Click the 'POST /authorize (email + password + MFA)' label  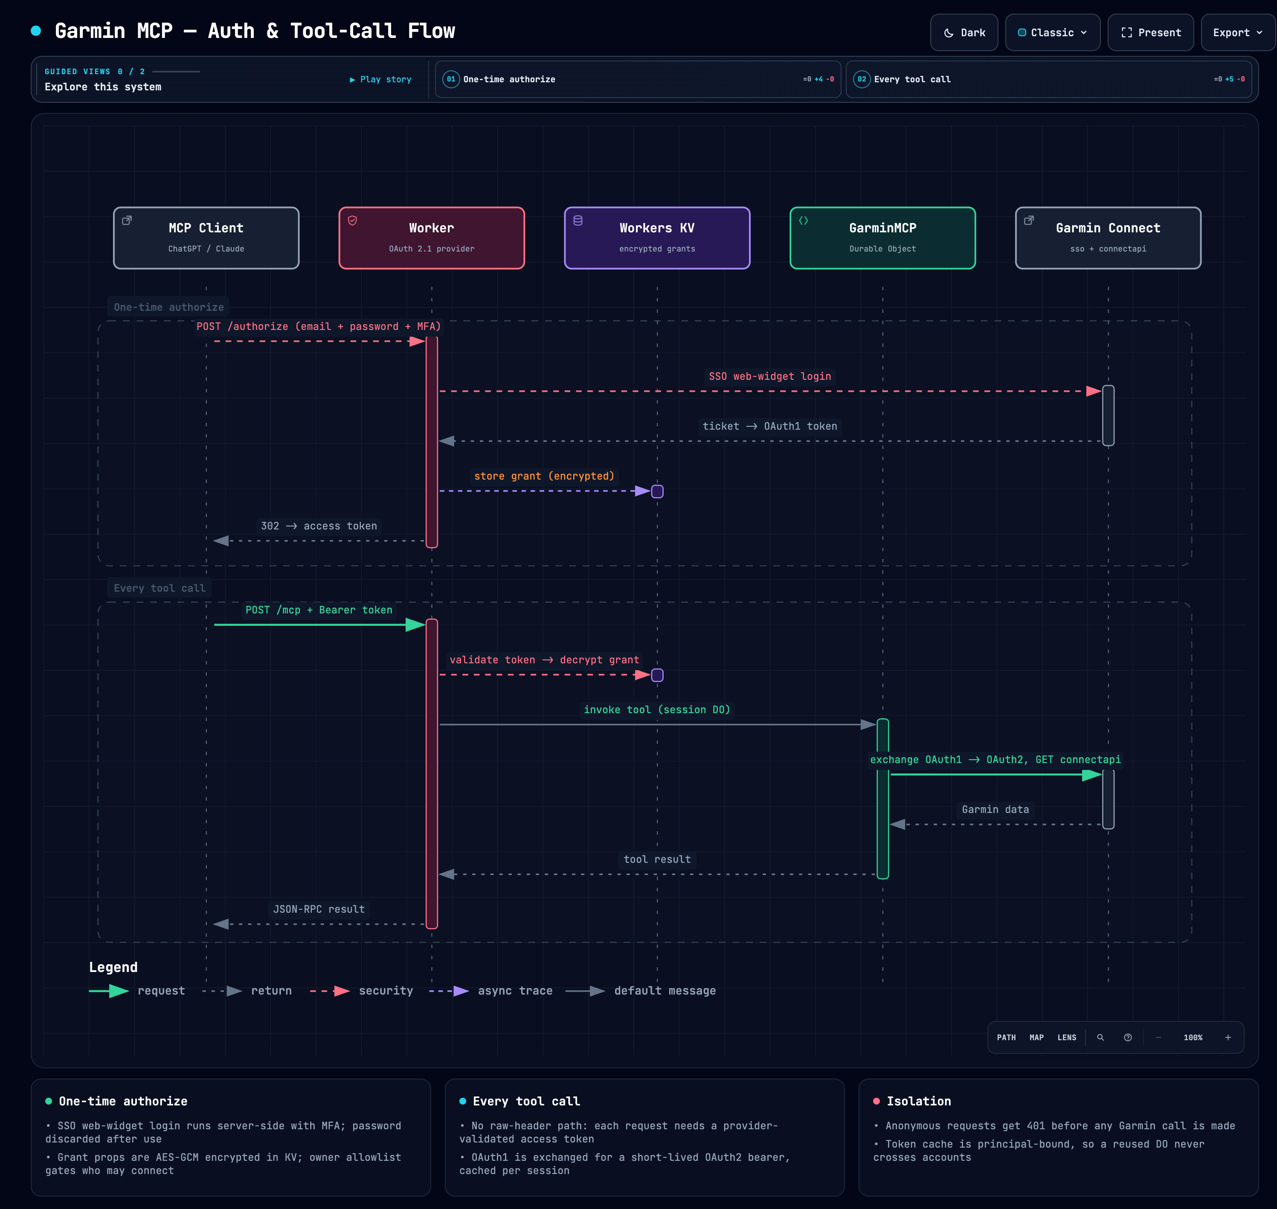[319, 326]
